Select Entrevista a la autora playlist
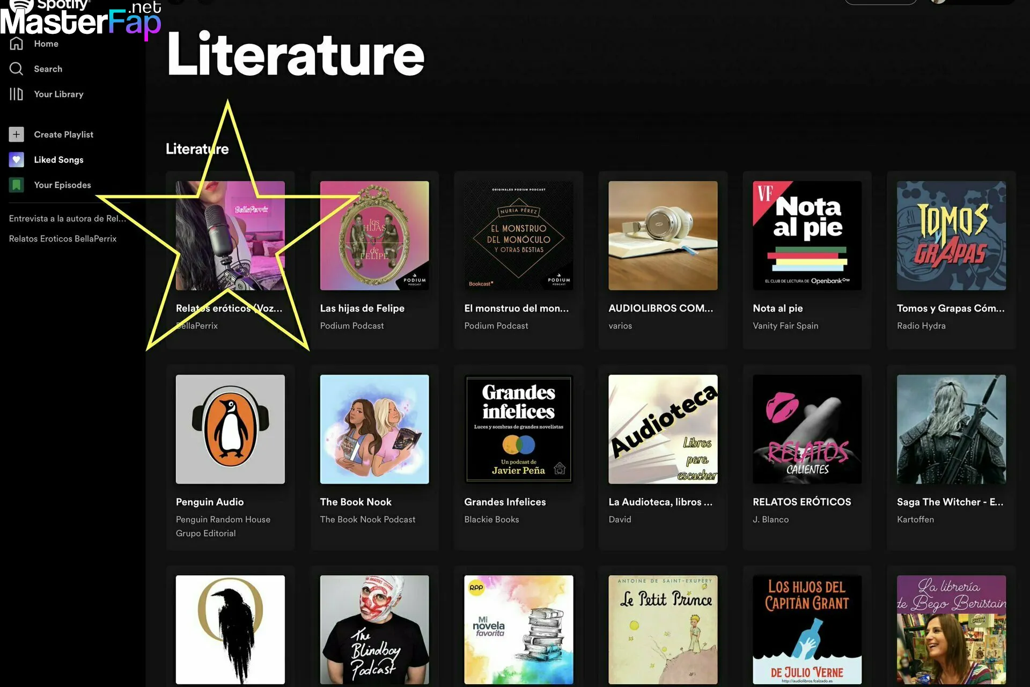1030x687 pixels. pyautogui.click(x=68, y=218)
